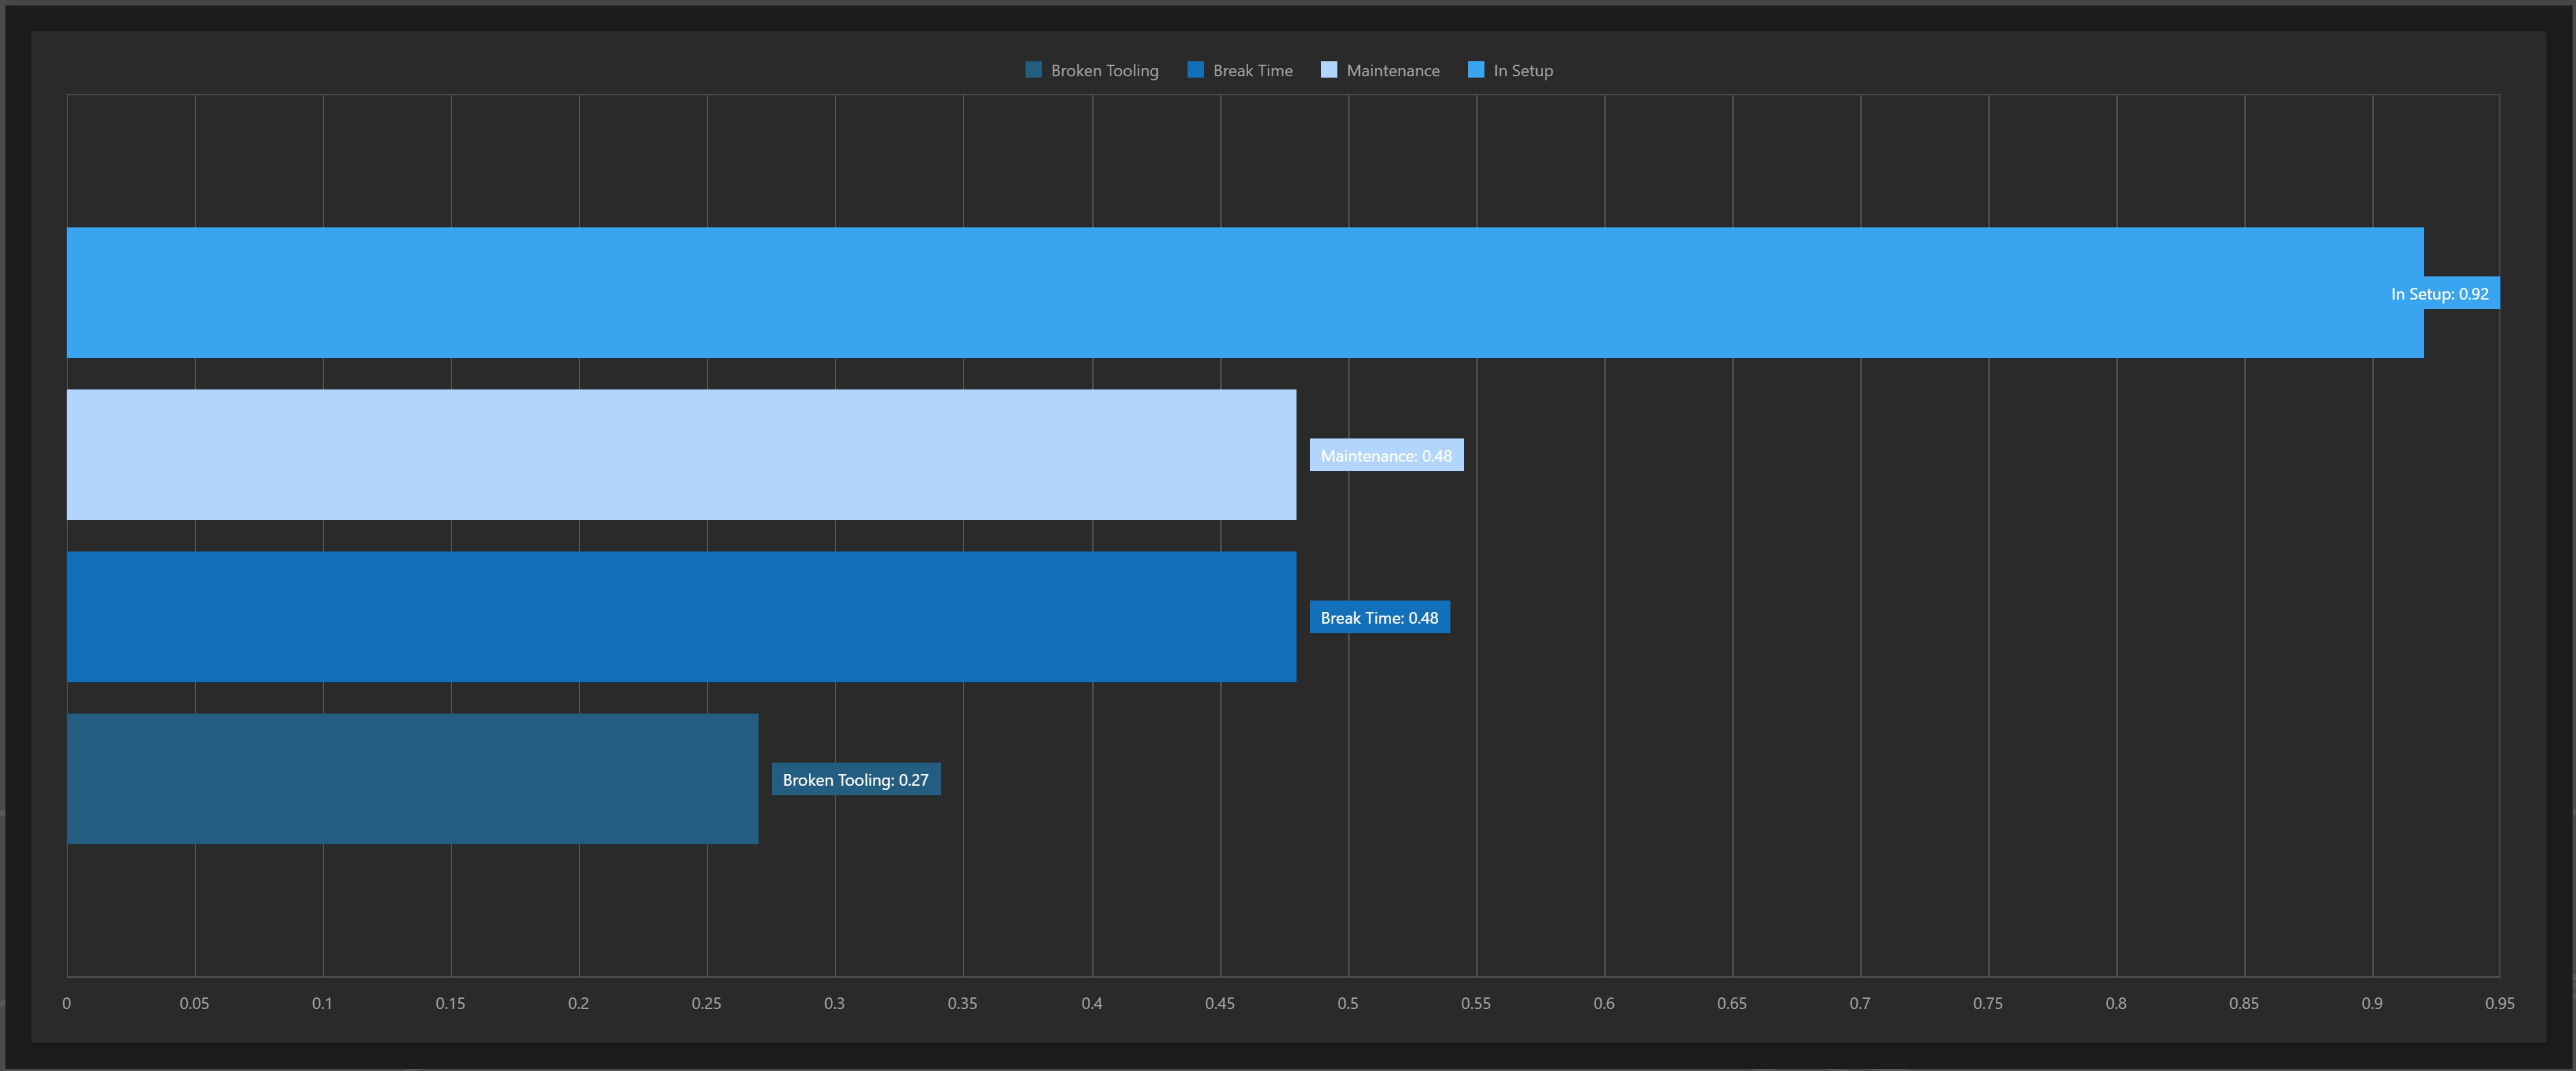Screen dimensions: 2576x1071
Task: Hide the In Setup series via legend text
Action: [1522, 71]
